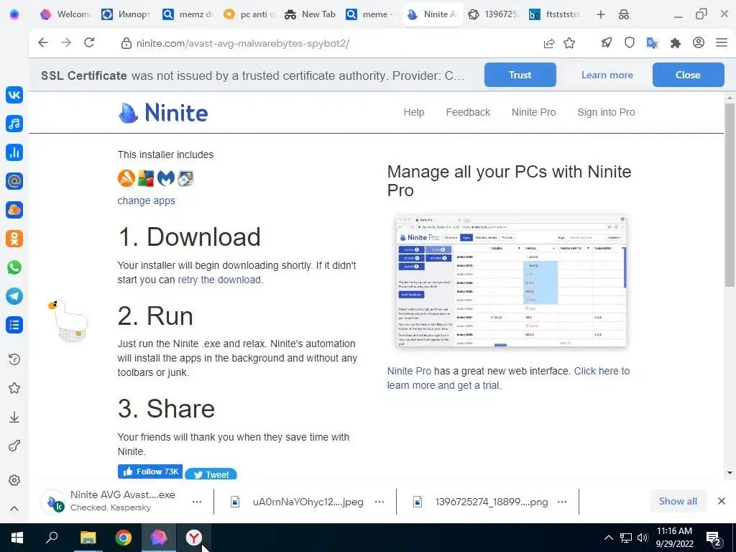Open the user profile icon
The image size is (736, 552).
[699, 43]
